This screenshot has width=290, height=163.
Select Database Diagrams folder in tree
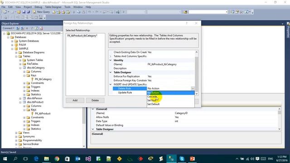34,53
